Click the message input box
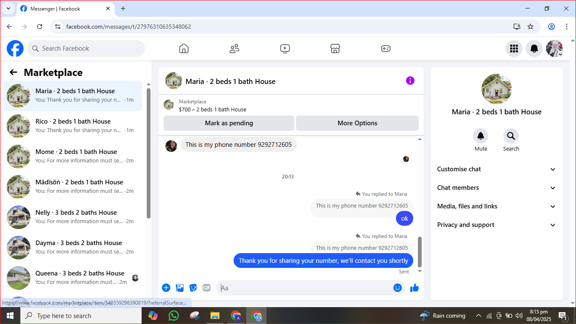The height and width of the screenshot is (324, 576). (x=304, y=288)
